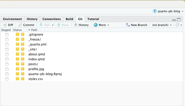185x106 pixels.
Task: Switch to the Environment tab
Action: click(x=13, y=19)
